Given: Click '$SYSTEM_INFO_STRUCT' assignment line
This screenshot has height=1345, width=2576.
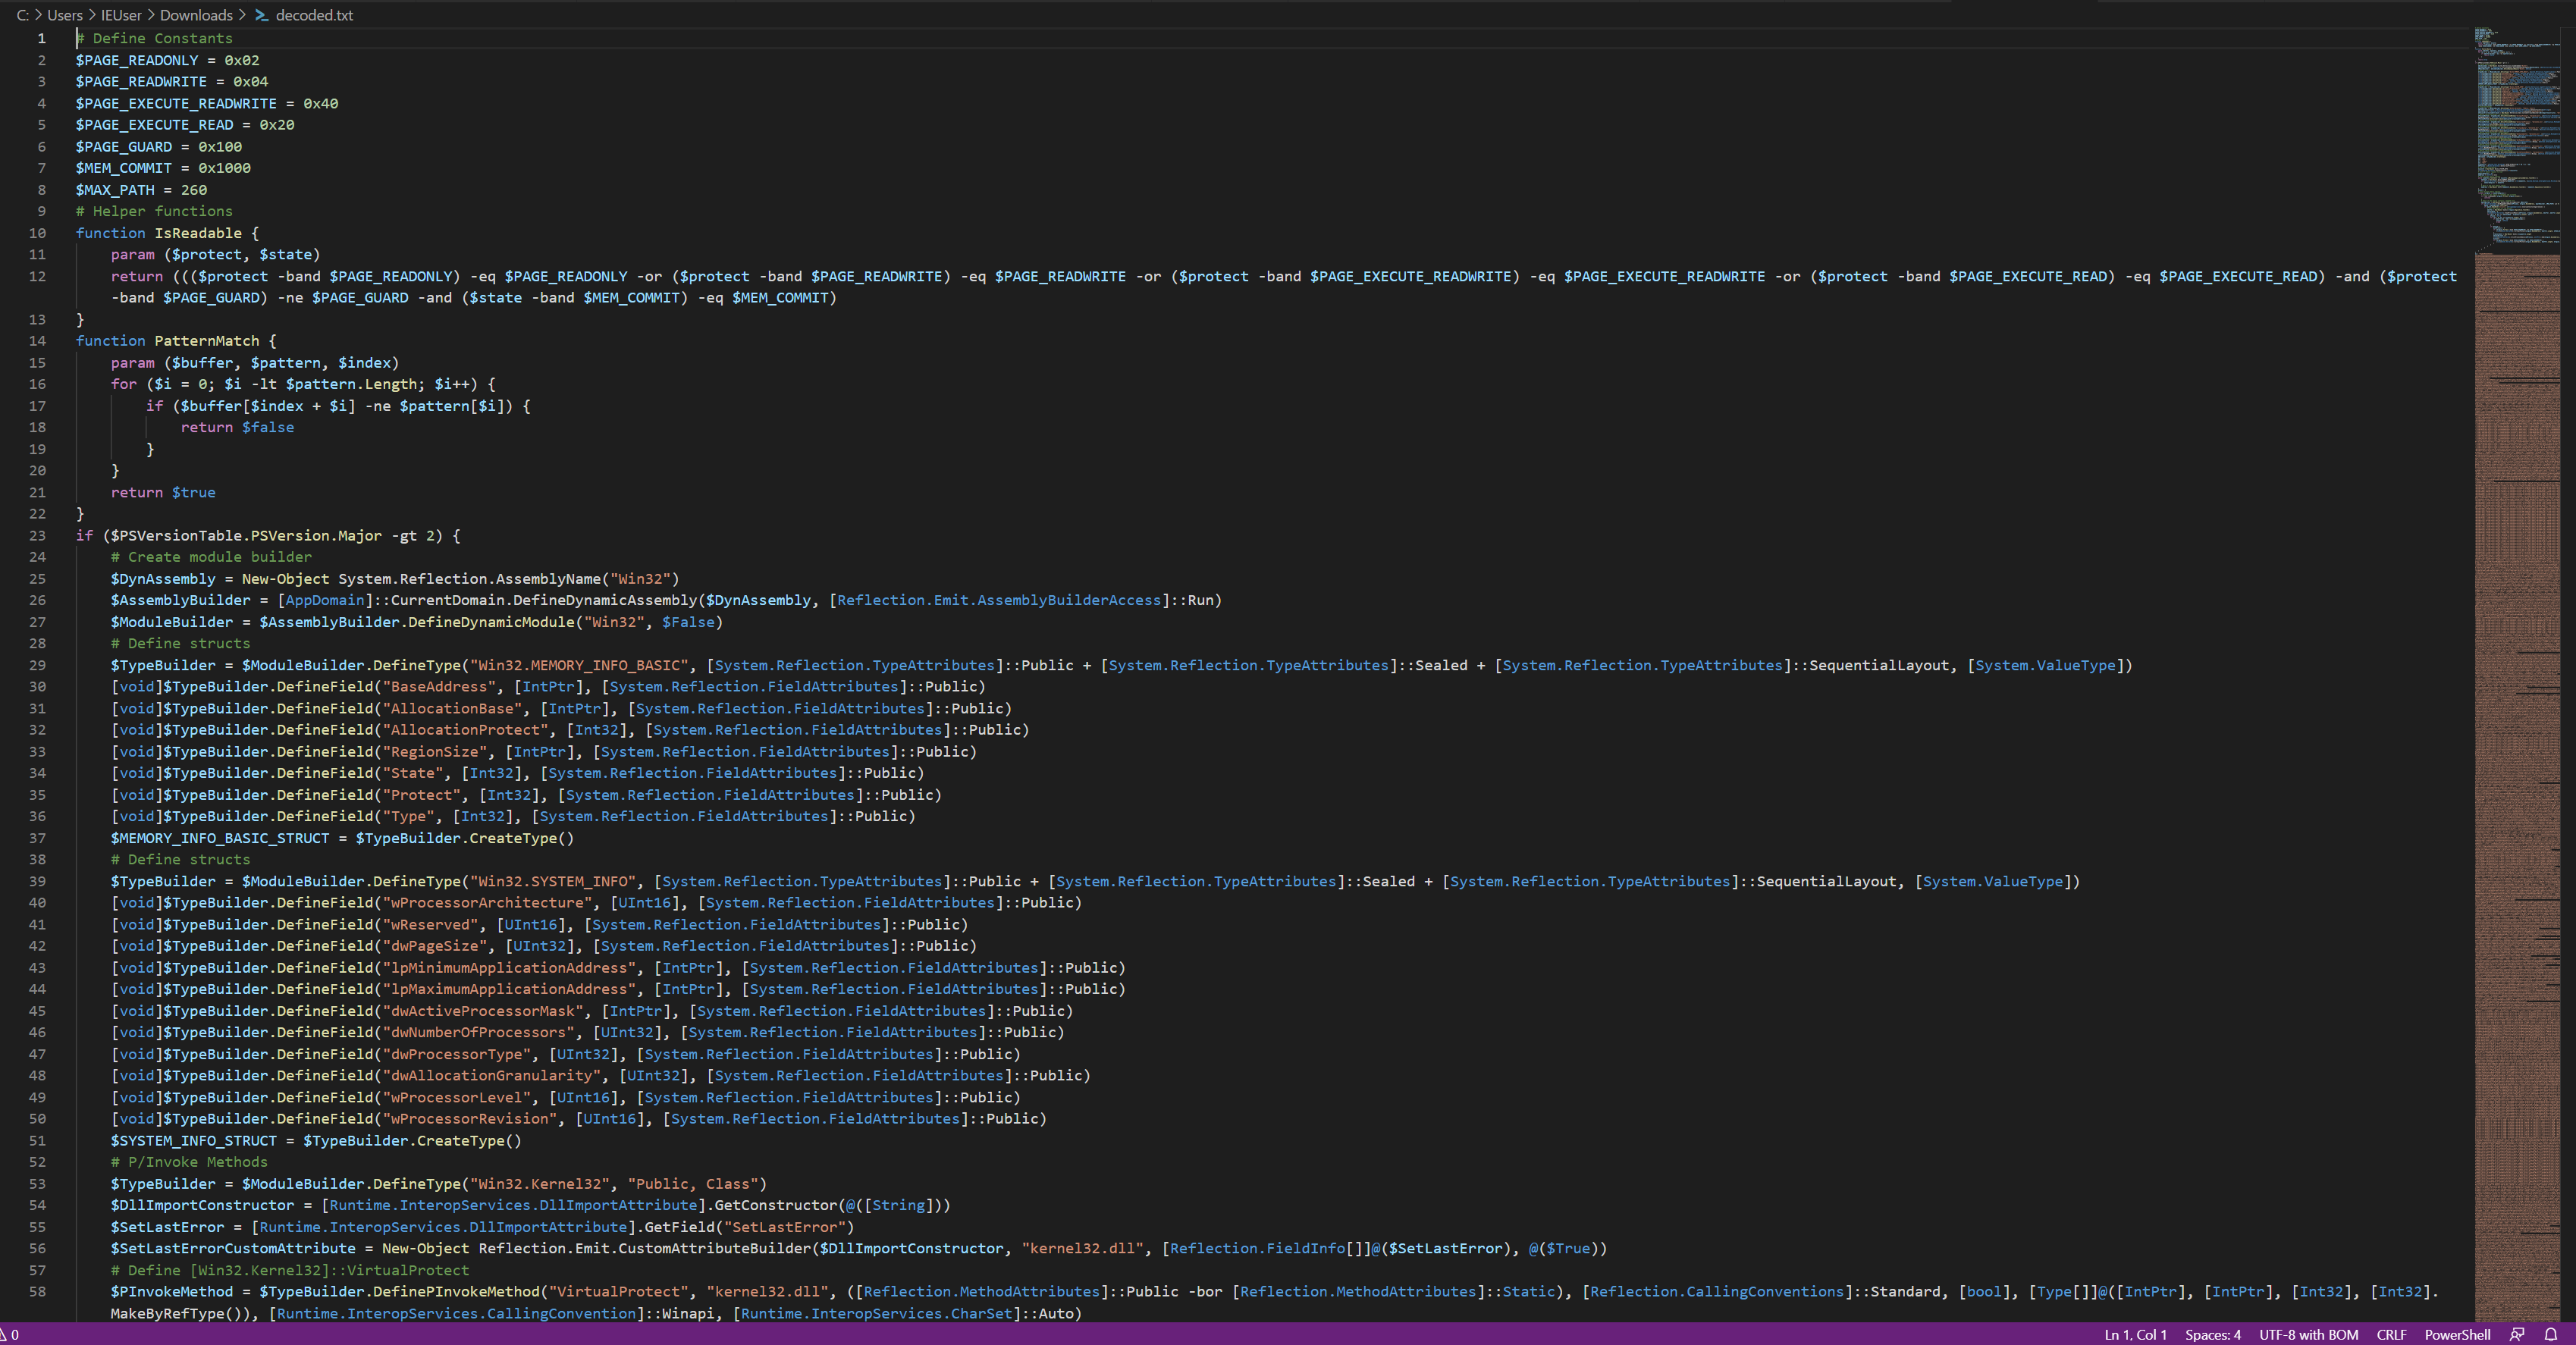Looking at the screenshot, I should tap(316, 1140).
